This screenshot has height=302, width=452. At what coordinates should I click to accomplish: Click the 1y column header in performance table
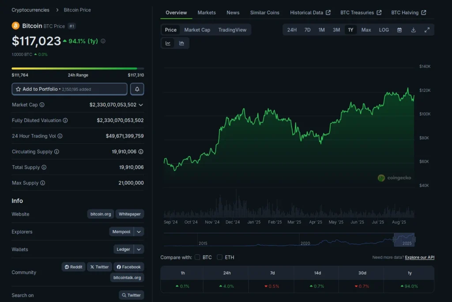pyautogui.click(x=410, y=273)
